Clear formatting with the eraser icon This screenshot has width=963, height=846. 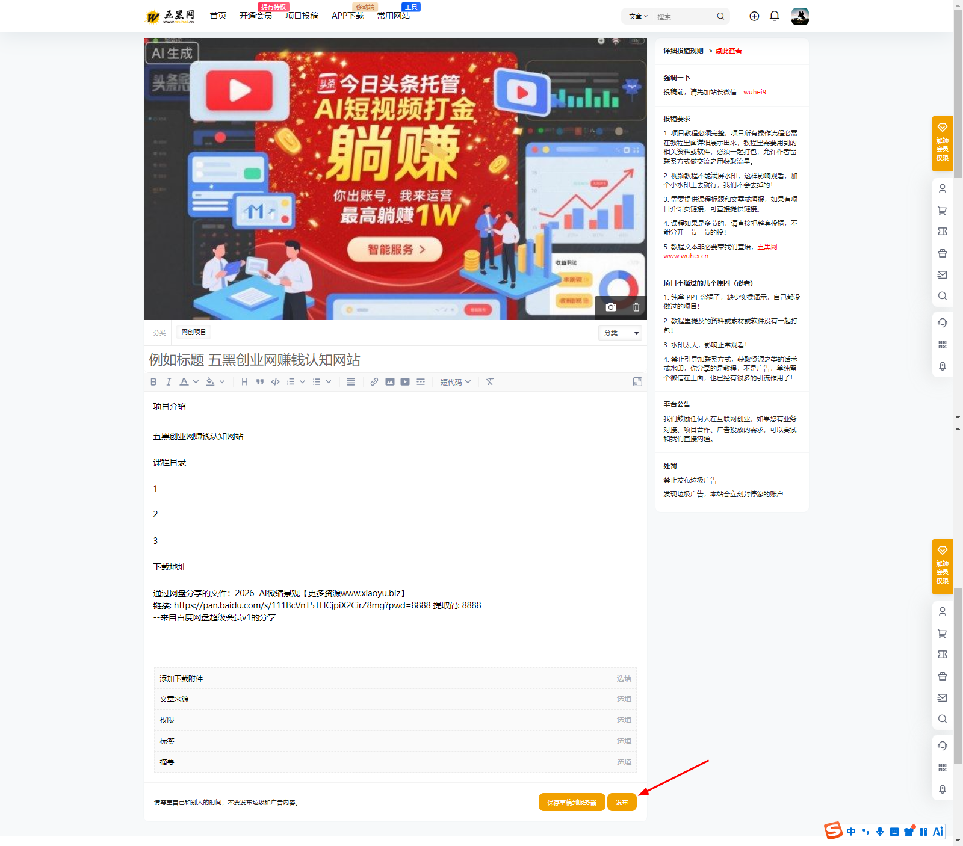pos(490,382)
